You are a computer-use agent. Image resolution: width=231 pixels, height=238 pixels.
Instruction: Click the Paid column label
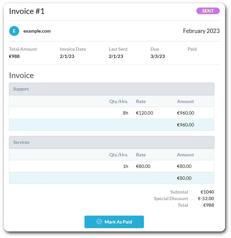(x=192, y=49)
